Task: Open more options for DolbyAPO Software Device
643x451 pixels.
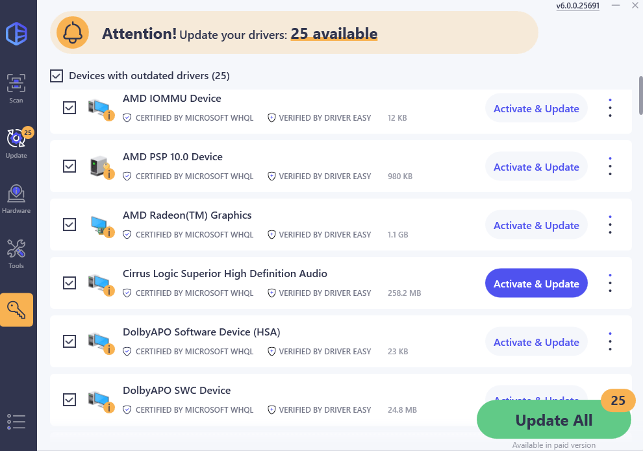Action: click(x=610, y=341)
